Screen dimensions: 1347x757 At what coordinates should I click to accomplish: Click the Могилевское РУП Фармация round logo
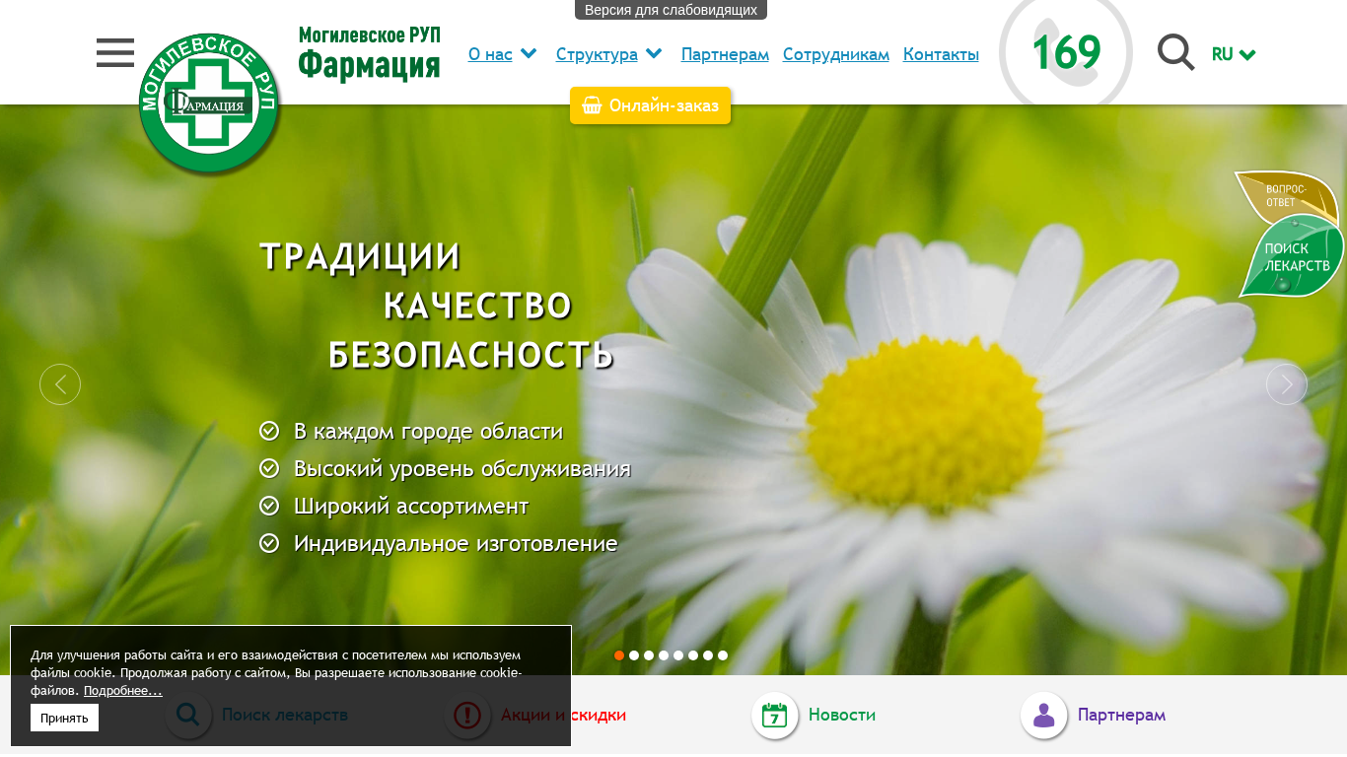(x=210, y=103)
